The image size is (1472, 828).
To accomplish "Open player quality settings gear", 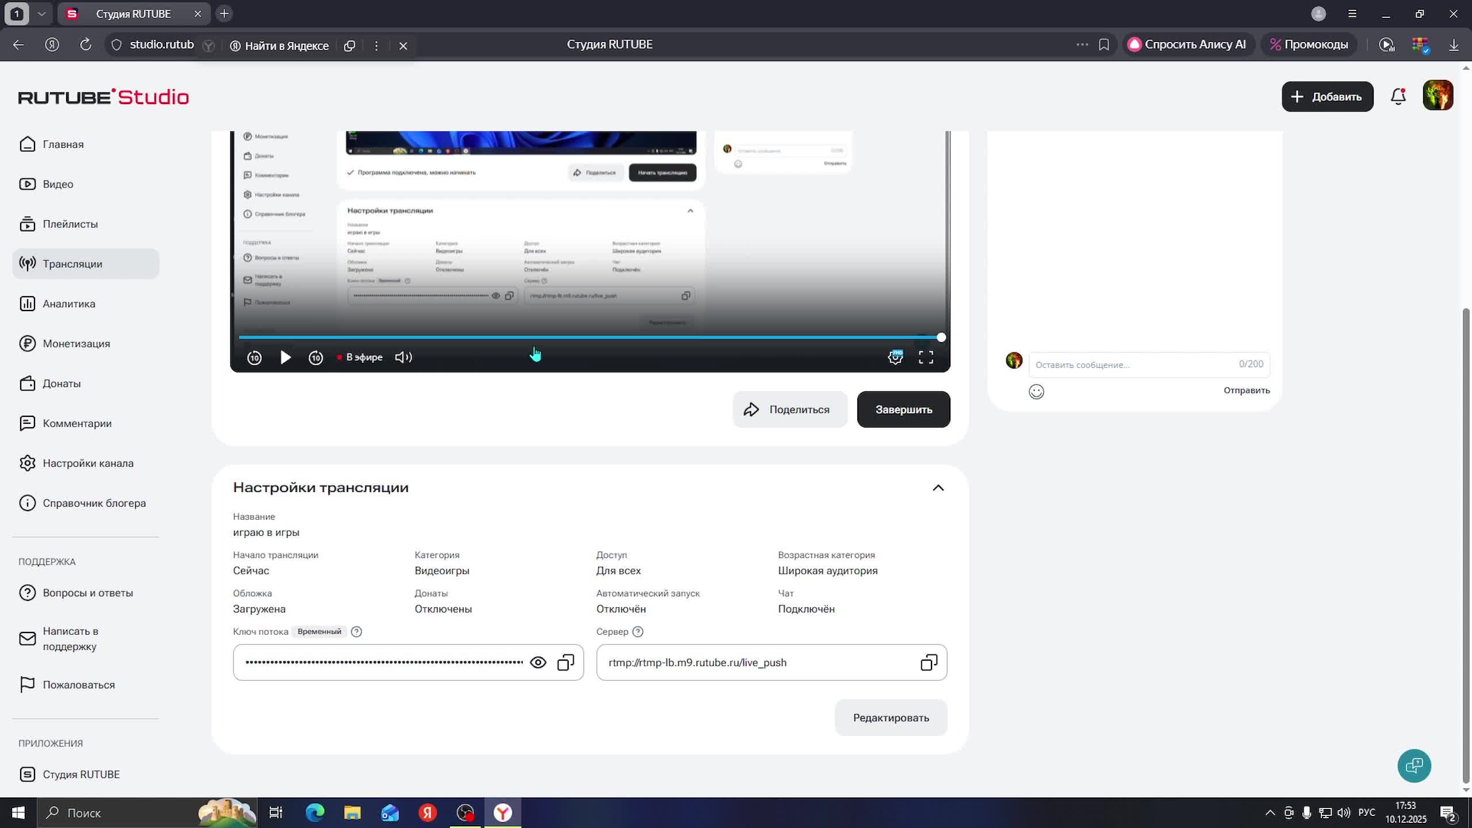I will (x=895, y=357).
